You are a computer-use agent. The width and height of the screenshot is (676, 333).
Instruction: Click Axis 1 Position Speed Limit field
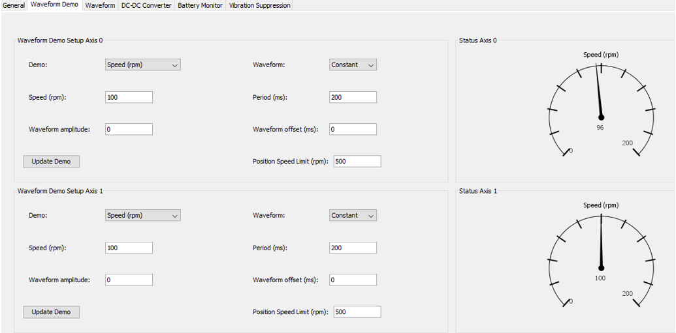pos(357,312)
